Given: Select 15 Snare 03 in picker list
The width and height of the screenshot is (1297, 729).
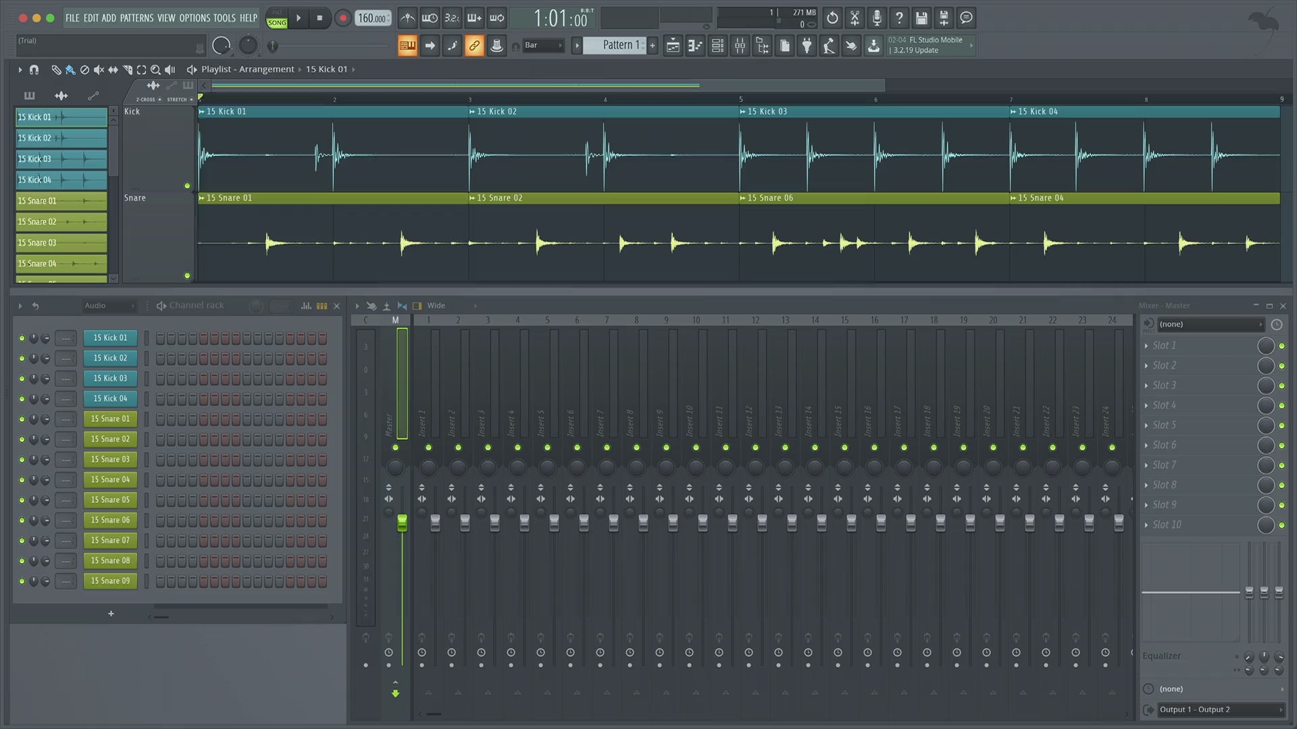Looking at the screenshot, I should pyautogui.click(x=61, y=242).
